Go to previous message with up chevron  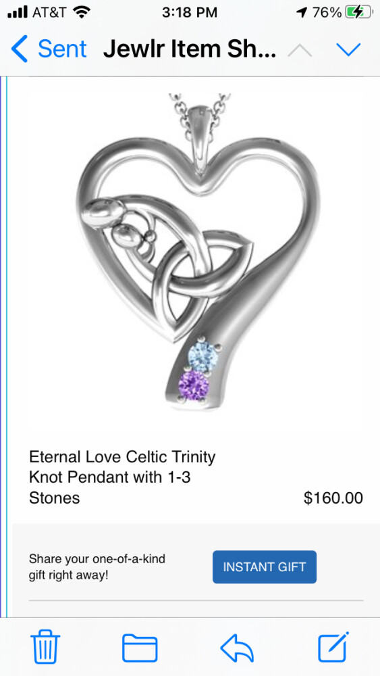(300, 49)
